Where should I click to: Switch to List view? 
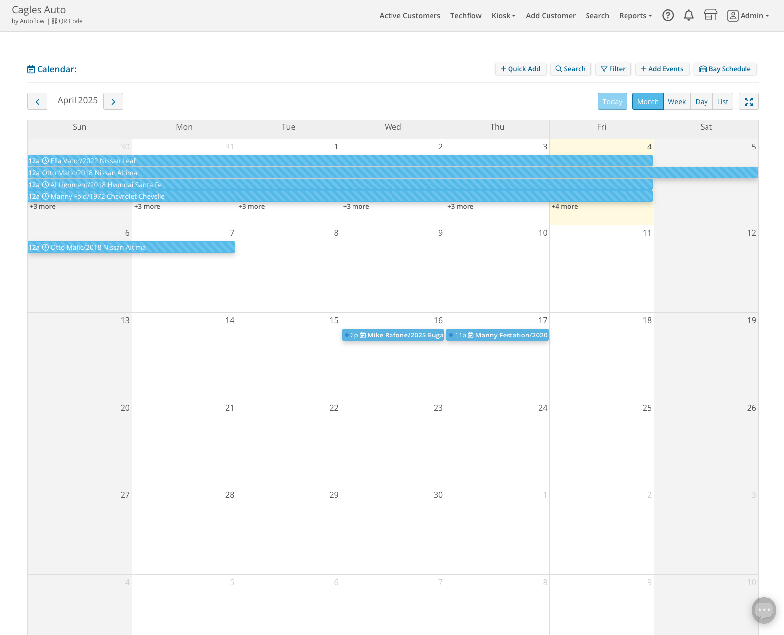click(722, 102)
